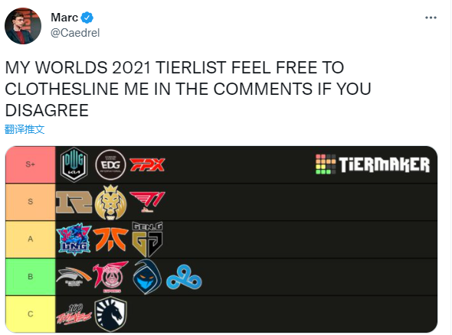Click the DWG KIA logo in the S+ tier
Viewport: 452px width, 335px height.
[x=74, y=164]
